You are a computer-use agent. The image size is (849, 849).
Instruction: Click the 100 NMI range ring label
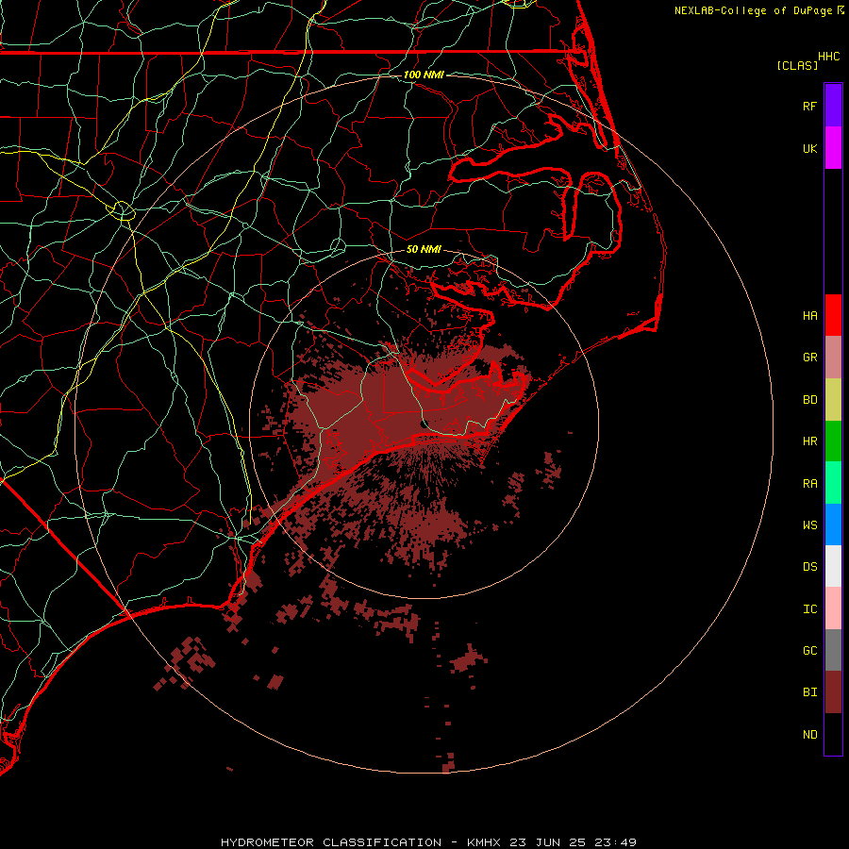(x=424, y=75)
